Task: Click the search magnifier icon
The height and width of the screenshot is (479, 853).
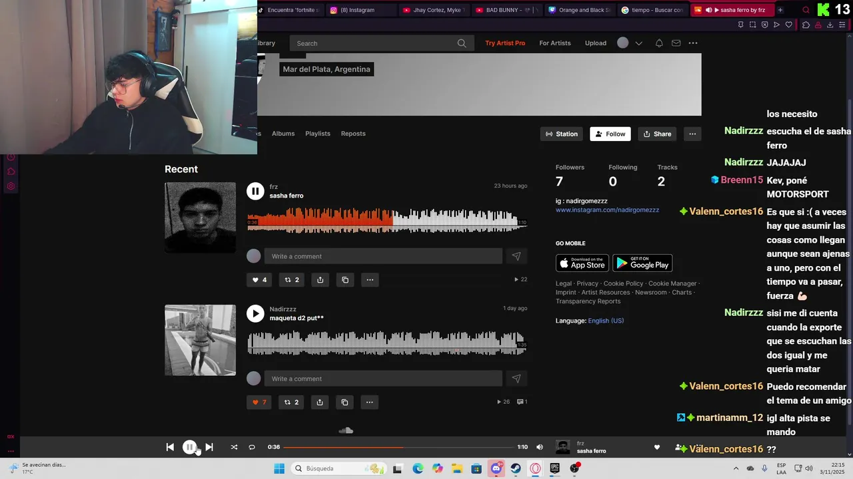Action: pyautogui.click(x=462, y=43)
